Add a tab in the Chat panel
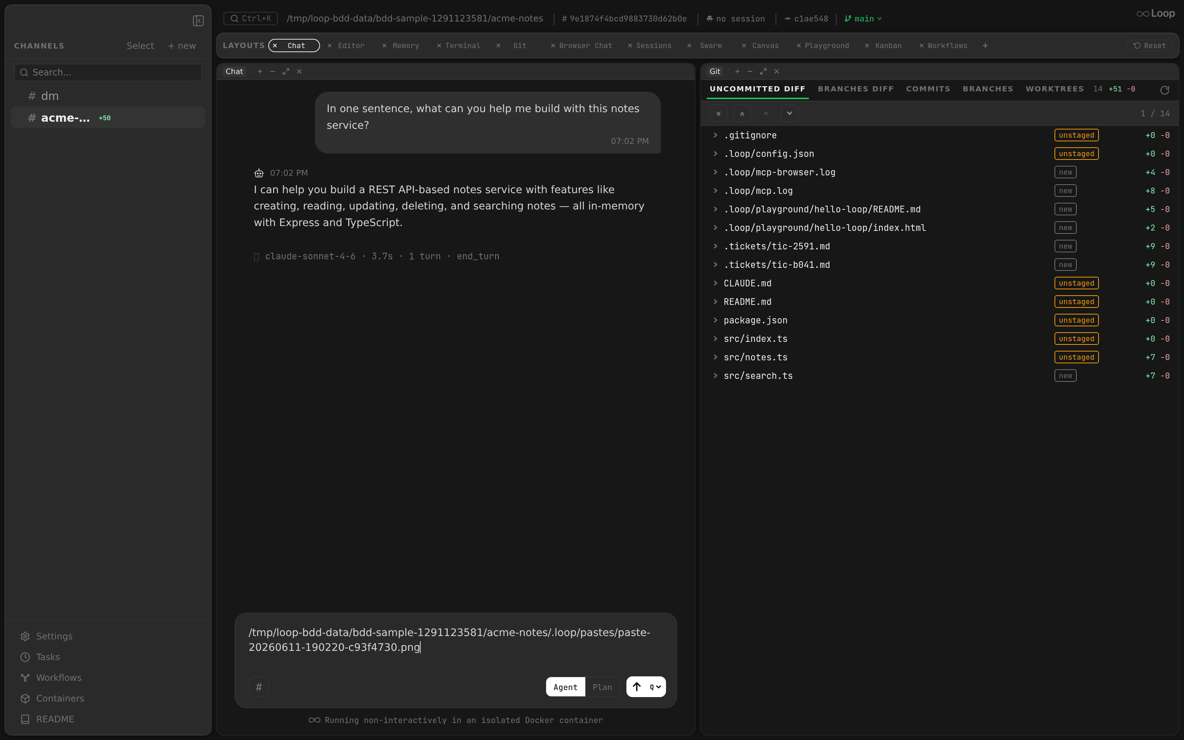Screen dimensions: 1184x740 [x=260, y=71]
